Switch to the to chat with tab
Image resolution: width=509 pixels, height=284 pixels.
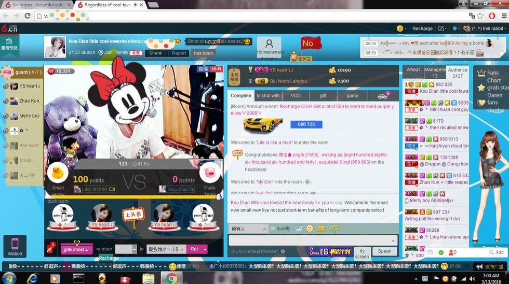tap(268, 95)
